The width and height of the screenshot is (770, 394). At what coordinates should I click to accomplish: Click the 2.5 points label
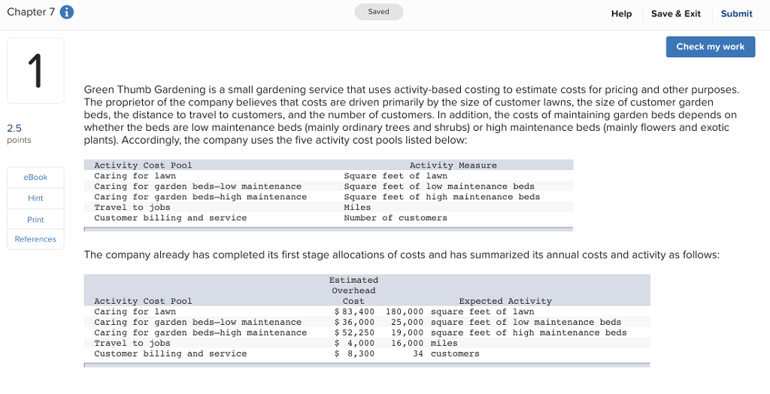pos(20,133)
